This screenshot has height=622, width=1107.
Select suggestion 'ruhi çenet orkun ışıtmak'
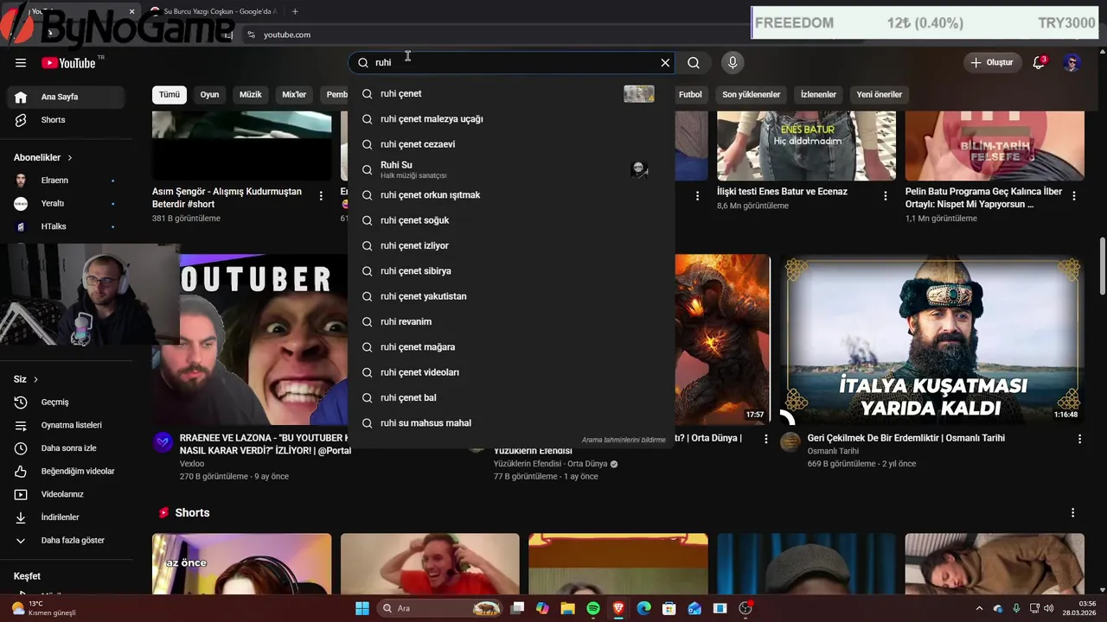(x=510, y=194)
